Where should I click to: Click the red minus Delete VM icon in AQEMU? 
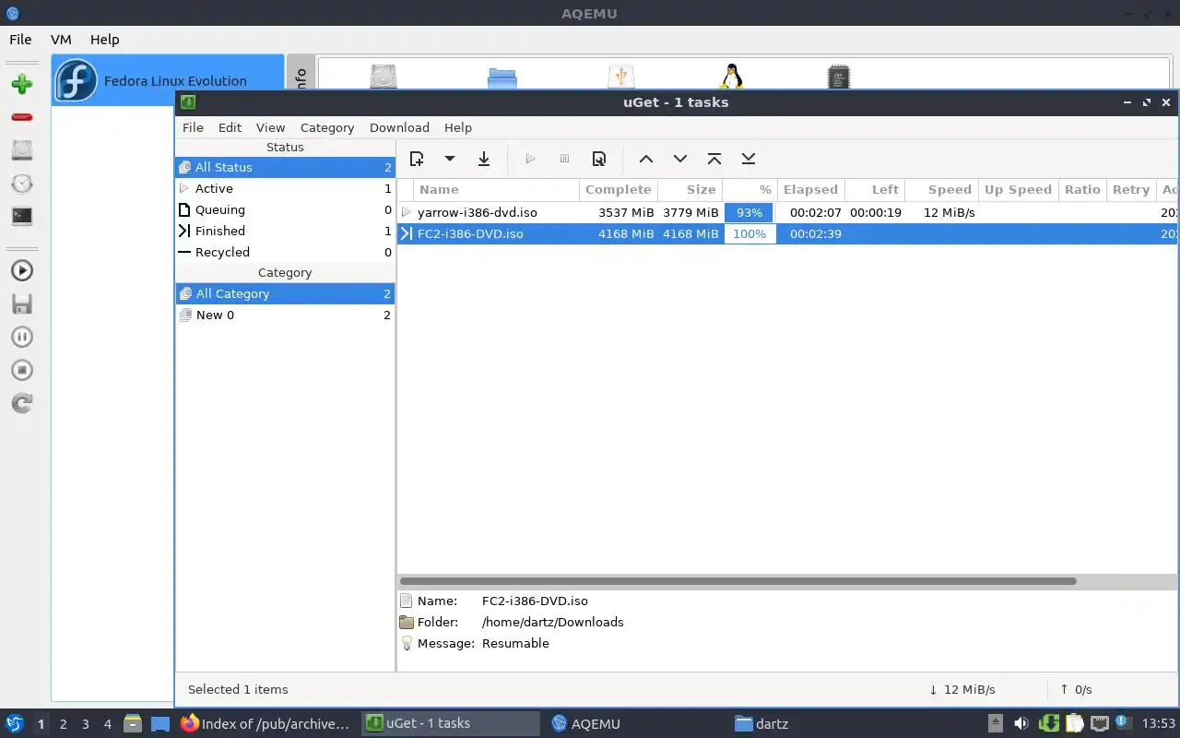click(22, 117)
